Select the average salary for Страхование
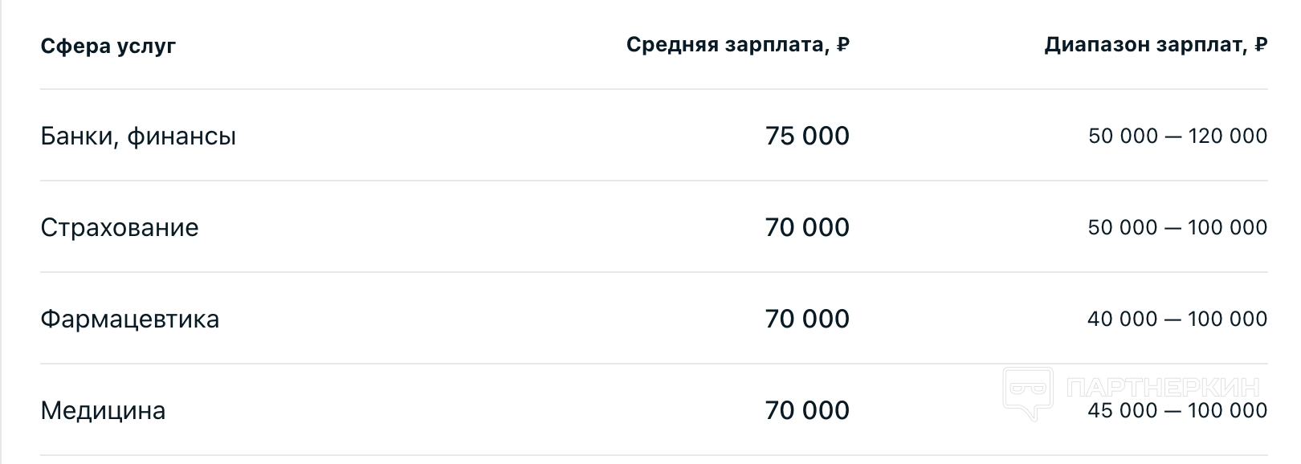The width and height of the screenshot is (1301, 464). click(x=807, y=227)
